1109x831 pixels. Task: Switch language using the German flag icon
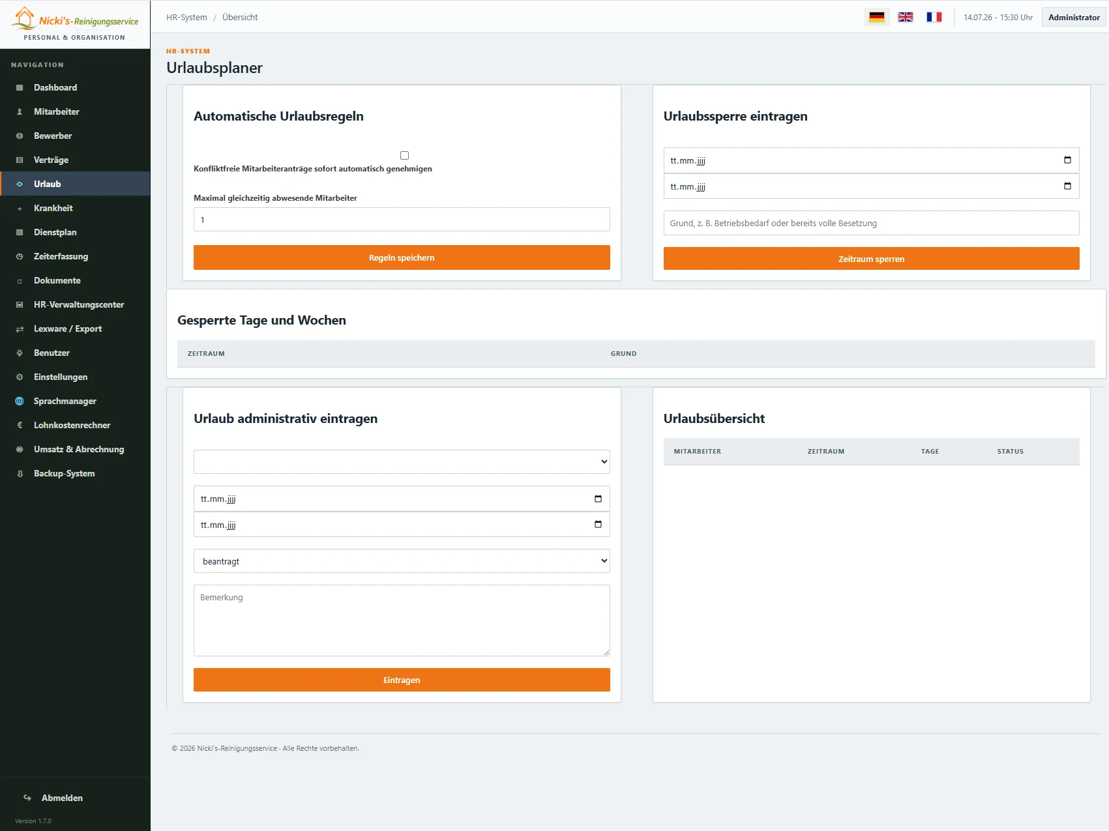point(877,17)
